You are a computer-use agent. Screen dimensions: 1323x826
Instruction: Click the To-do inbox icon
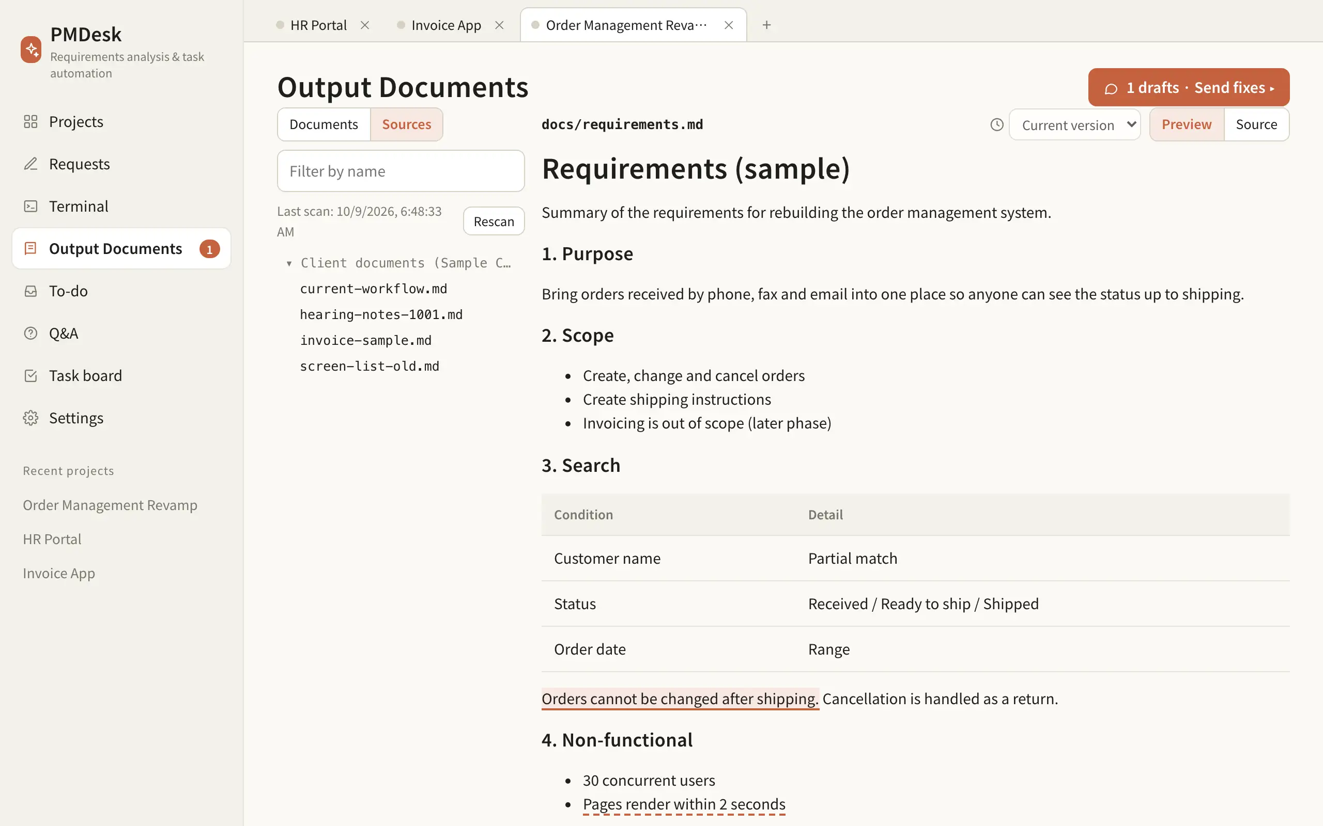pyautogui.click(x=30, y=291)
